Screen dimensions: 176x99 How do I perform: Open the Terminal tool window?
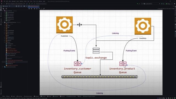pos(43,97)
